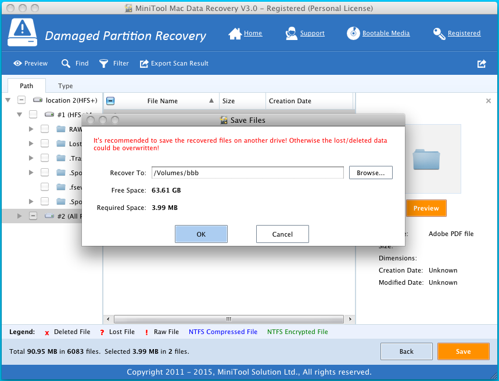Click OK in Save Files dialog
Image resolution: width=499 pixels, height=381 pixels.
[201, 234]
